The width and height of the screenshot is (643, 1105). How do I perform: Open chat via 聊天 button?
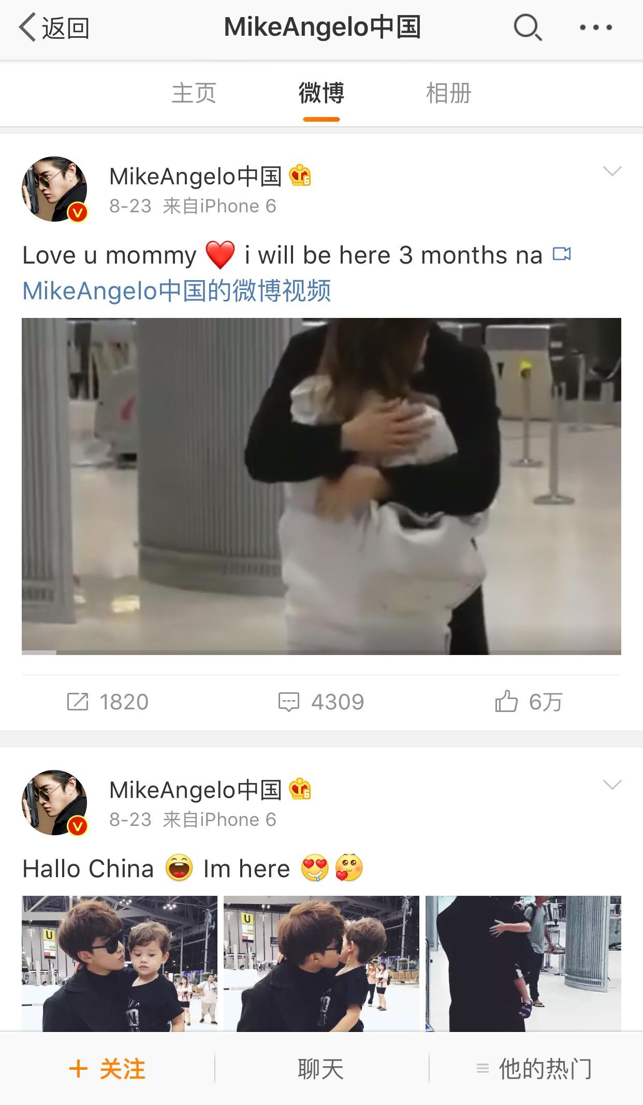321,1068
